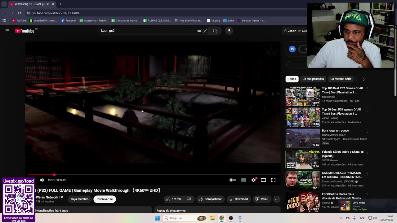The image size is (397, 223).
Task: Open options for CASIMIRO REAGE video
Action: 367,173
